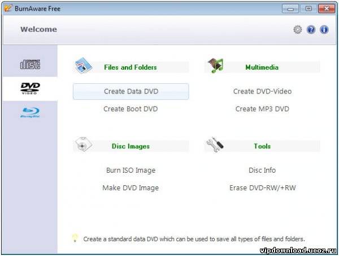
Task: Switch to the Blu-ray Disc sidebar tab
Action: pyautogui.click(x=31, y=113)
